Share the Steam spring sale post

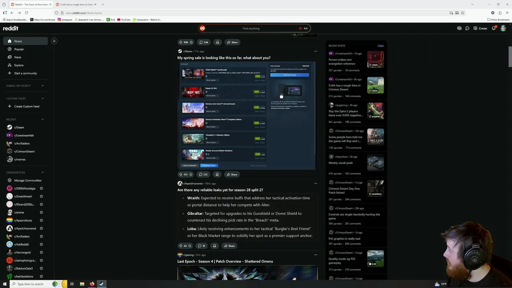[x=232, y=174]
